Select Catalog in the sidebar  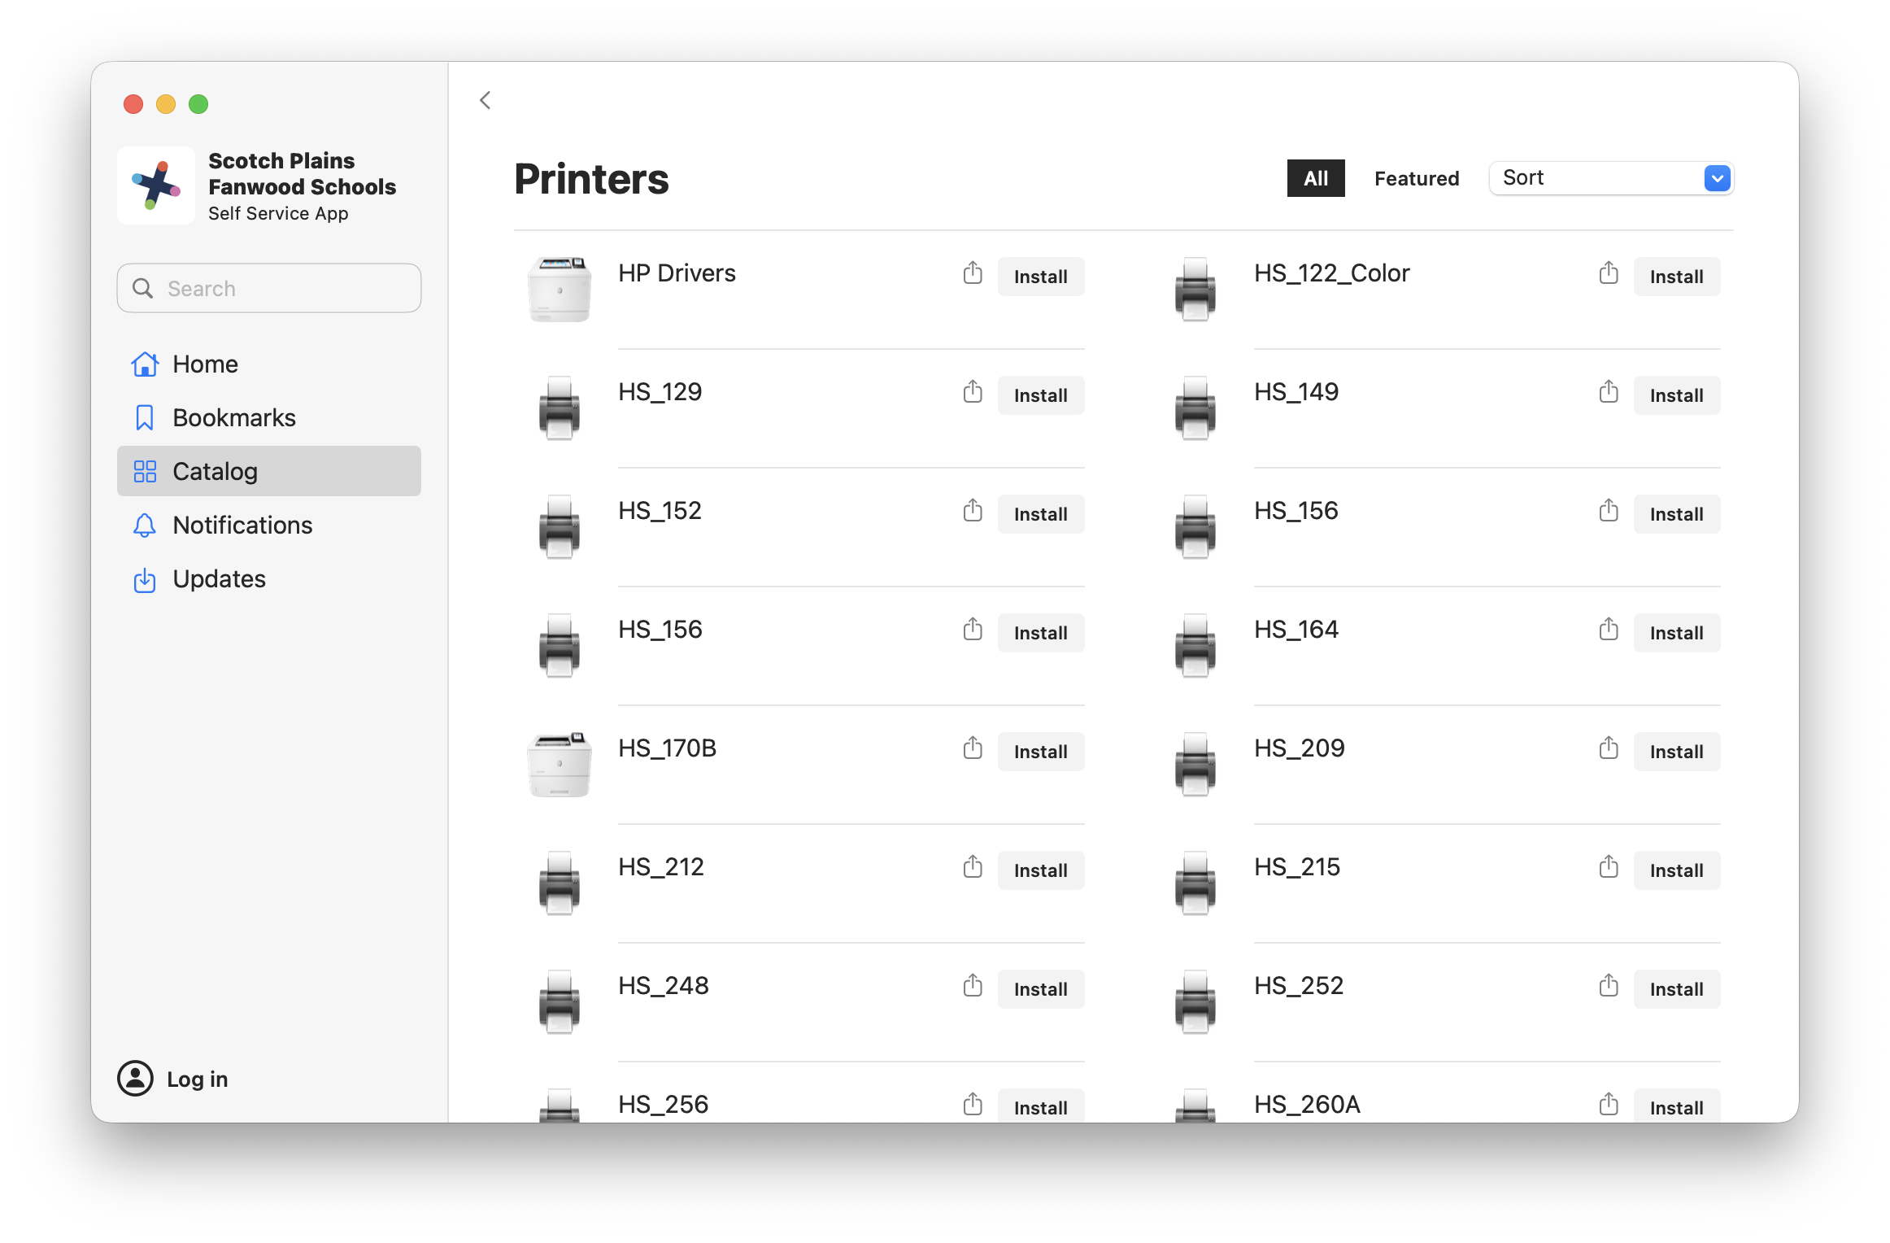(215, 471)
